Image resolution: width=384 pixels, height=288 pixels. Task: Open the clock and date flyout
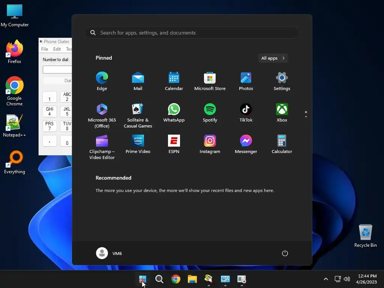(x=366, y=279)
